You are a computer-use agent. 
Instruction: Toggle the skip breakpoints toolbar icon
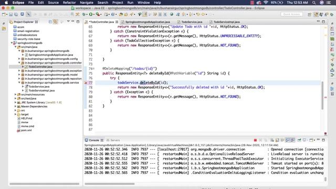pyautogui.click(x=28, y=14)
